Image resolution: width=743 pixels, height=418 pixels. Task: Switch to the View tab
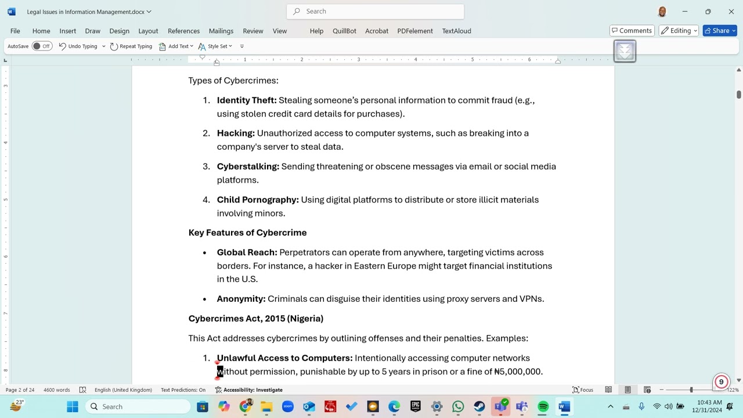pyautogui.click(x=279, y=31)
